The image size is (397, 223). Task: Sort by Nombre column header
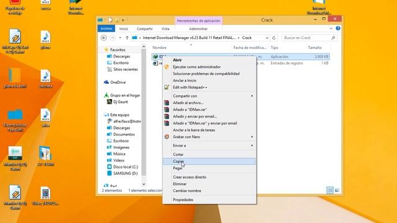pyautogui.click(x=159, y=48)
